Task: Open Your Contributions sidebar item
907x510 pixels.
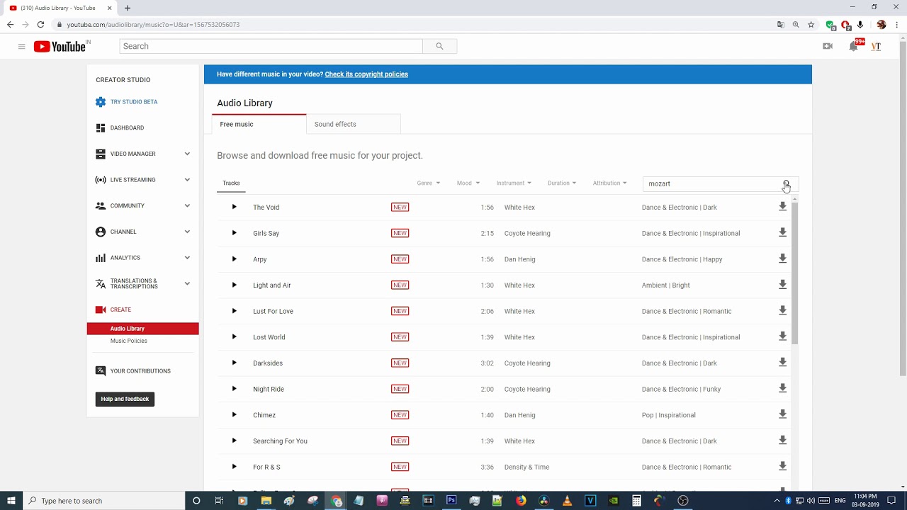Action: [140, 371]
